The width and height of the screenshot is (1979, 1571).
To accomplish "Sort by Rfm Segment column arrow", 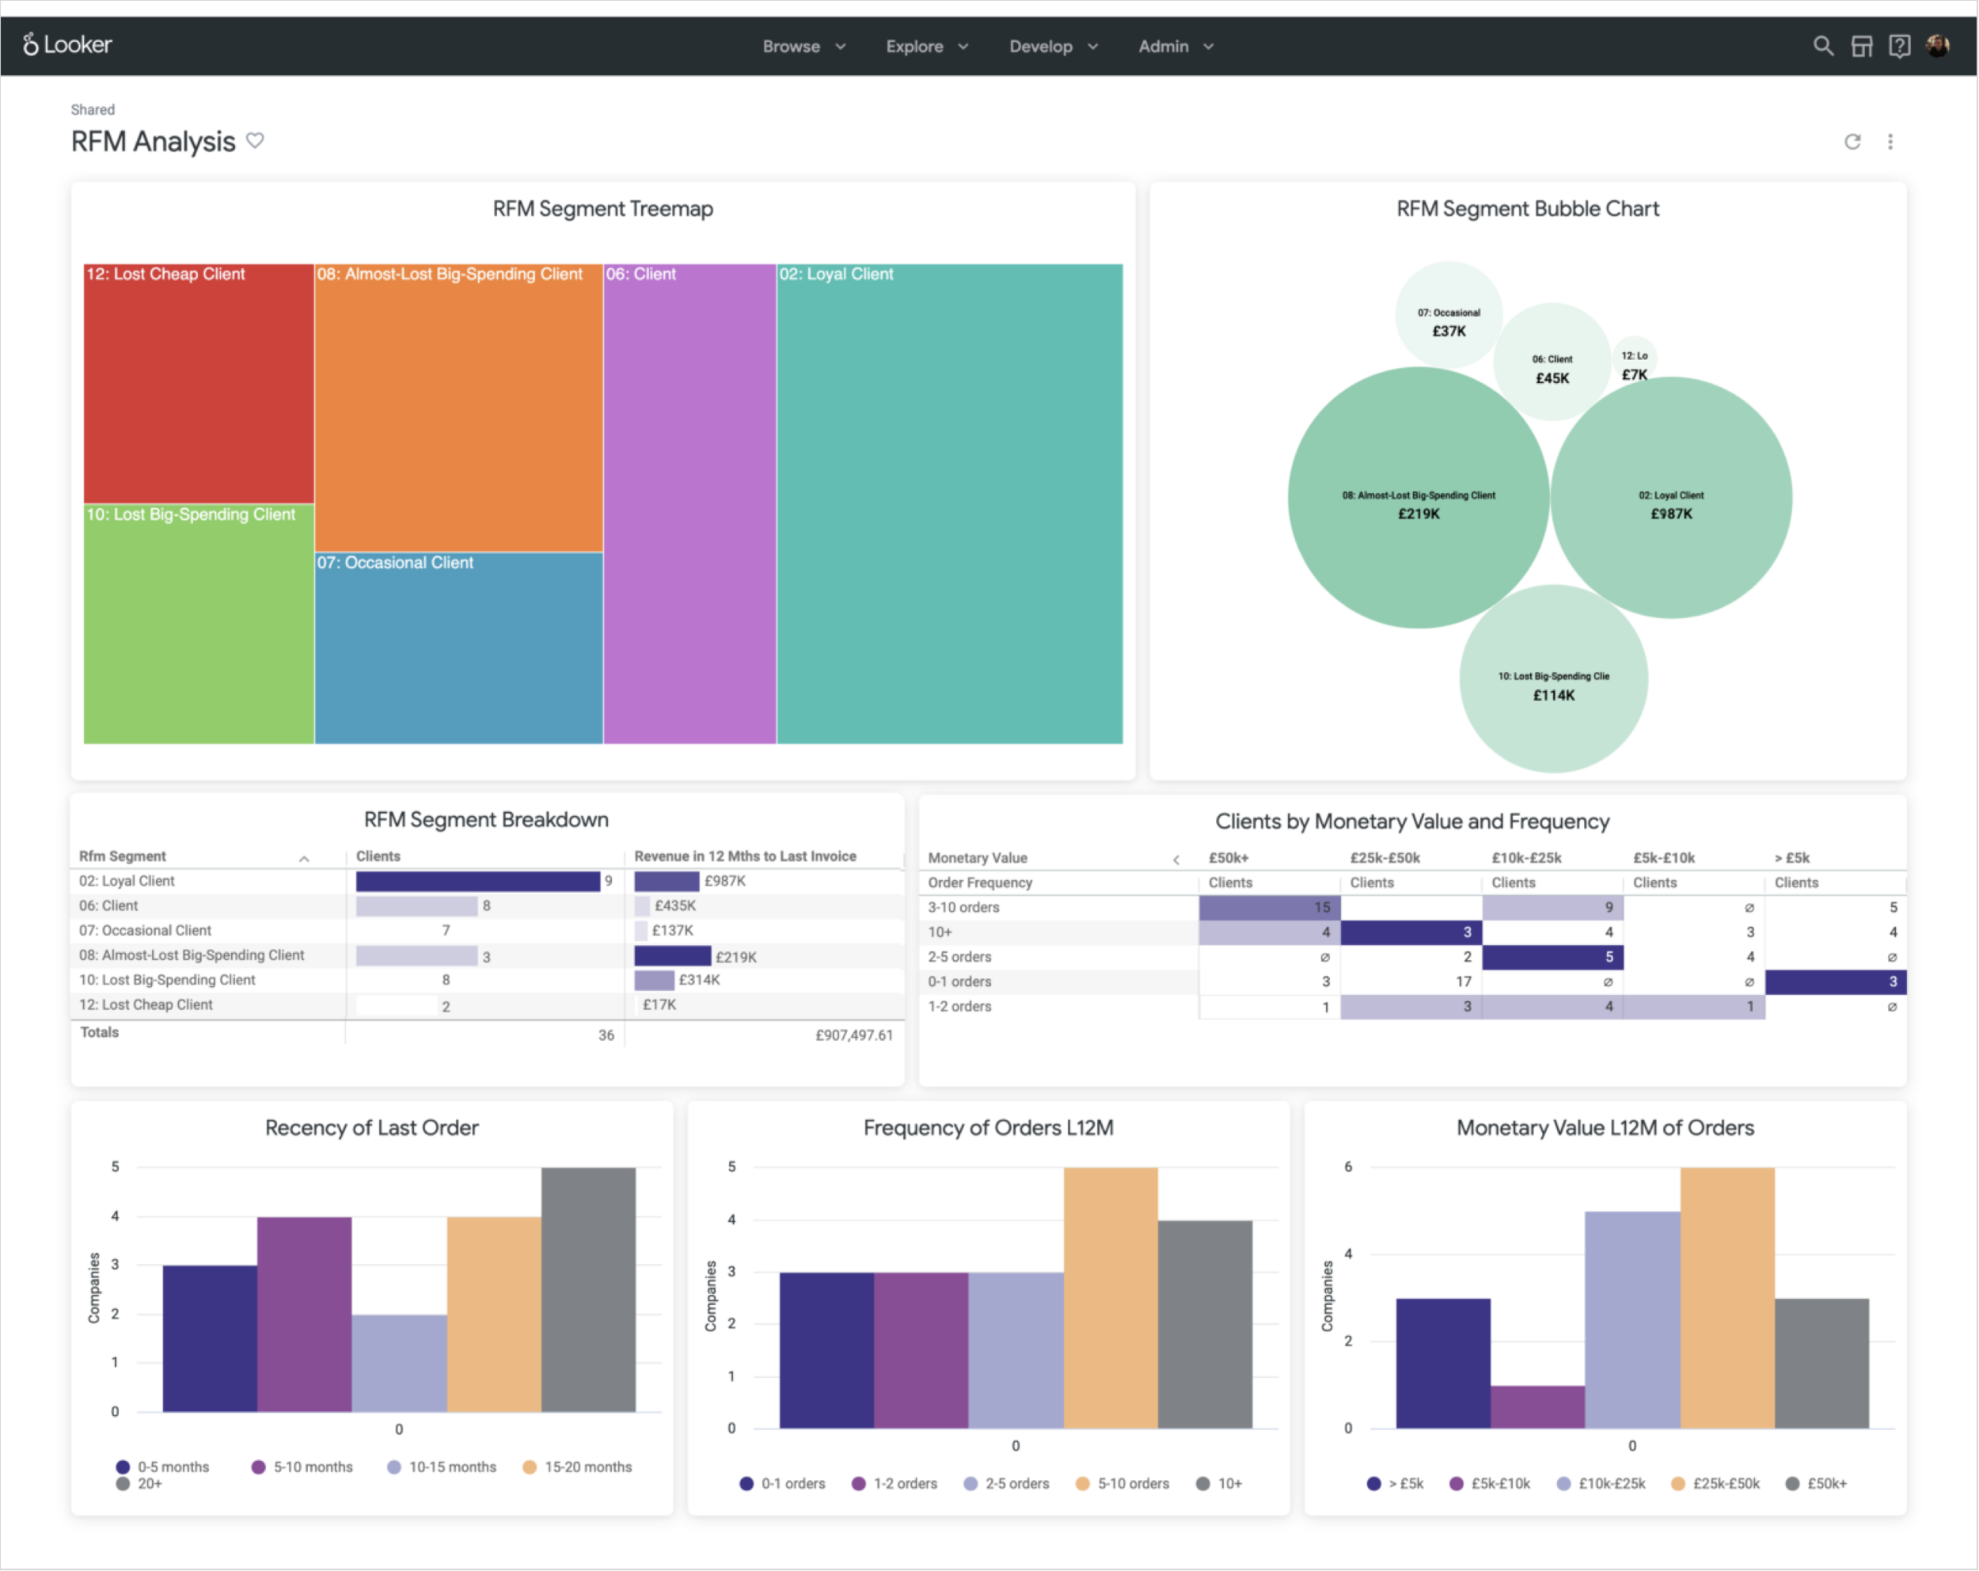I will 304,858.
